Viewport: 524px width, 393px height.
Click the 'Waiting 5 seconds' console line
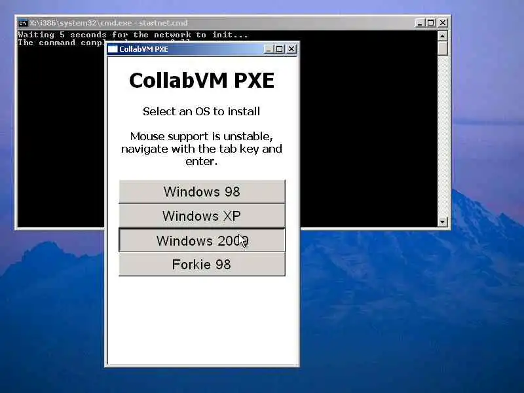133,35
